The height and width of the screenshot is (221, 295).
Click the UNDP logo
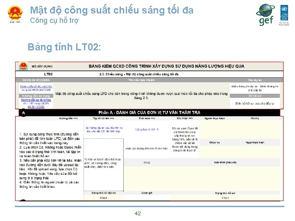point(284,15)
